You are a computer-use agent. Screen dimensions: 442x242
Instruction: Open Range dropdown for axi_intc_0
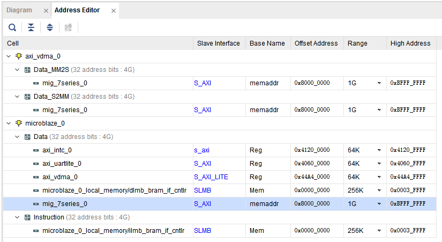379,150
